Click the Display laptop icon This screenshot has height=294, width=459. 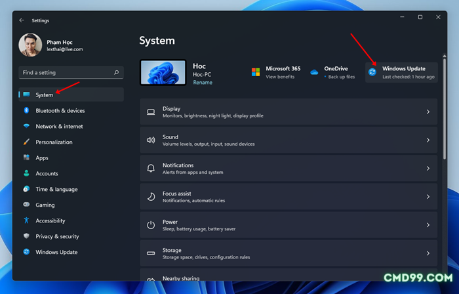(x=151, y=112)
